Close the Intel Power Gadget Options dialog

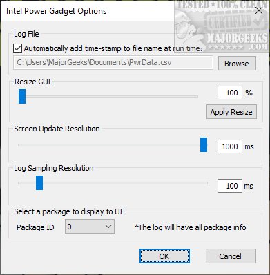pyautogui.click(x=259, y=11)
